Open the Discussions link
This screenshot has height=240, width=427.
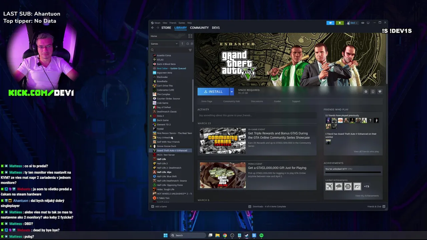pyautogui.click(x=257, y=101)
